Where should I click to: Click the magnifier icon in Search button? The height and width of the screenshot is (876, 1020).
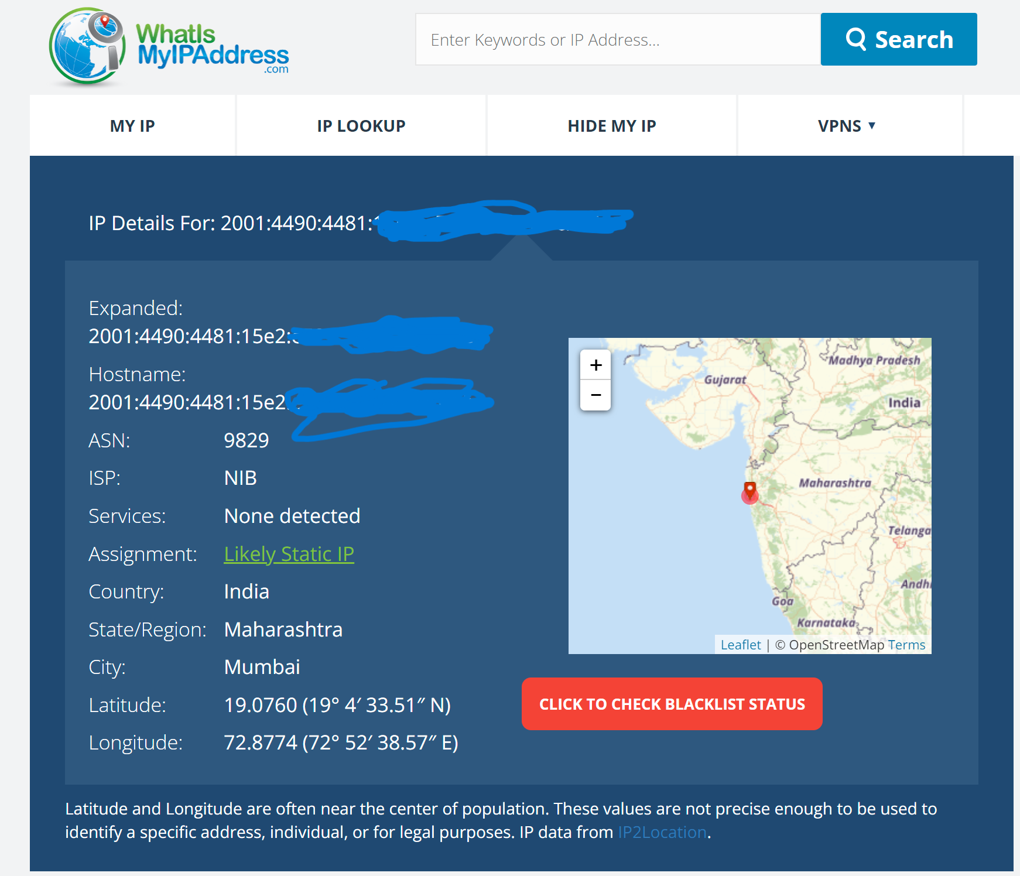point(855,39)
